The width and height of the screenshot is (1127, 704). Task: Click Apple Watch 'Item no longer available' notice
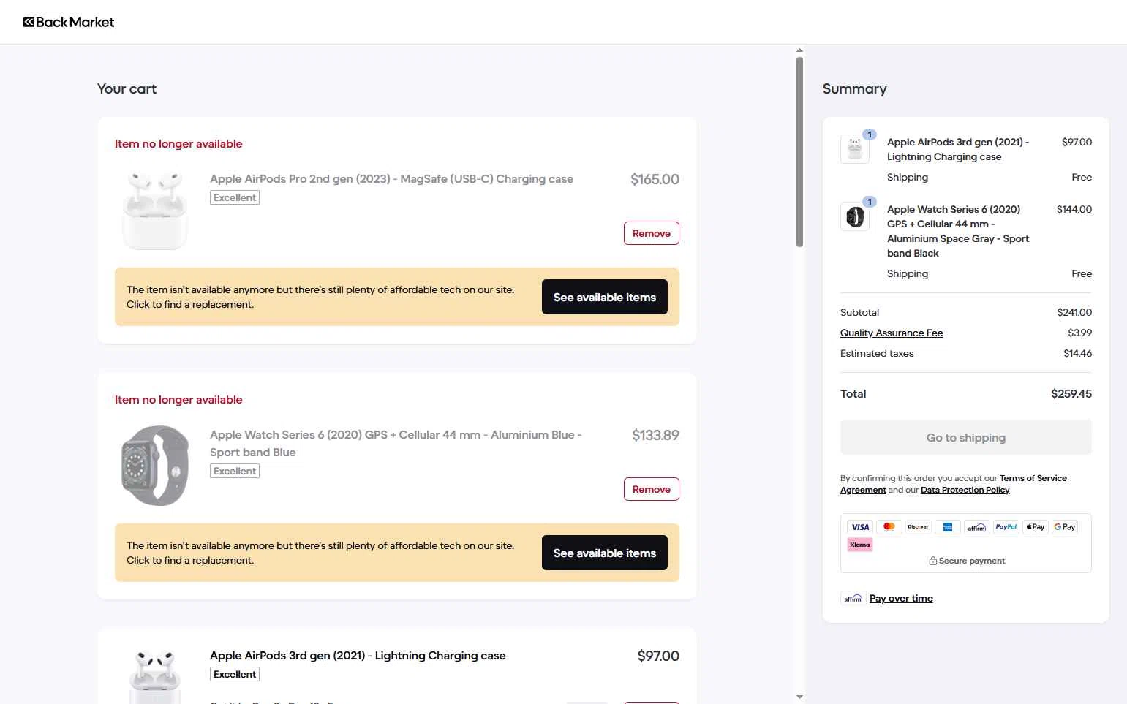point(178,400)
